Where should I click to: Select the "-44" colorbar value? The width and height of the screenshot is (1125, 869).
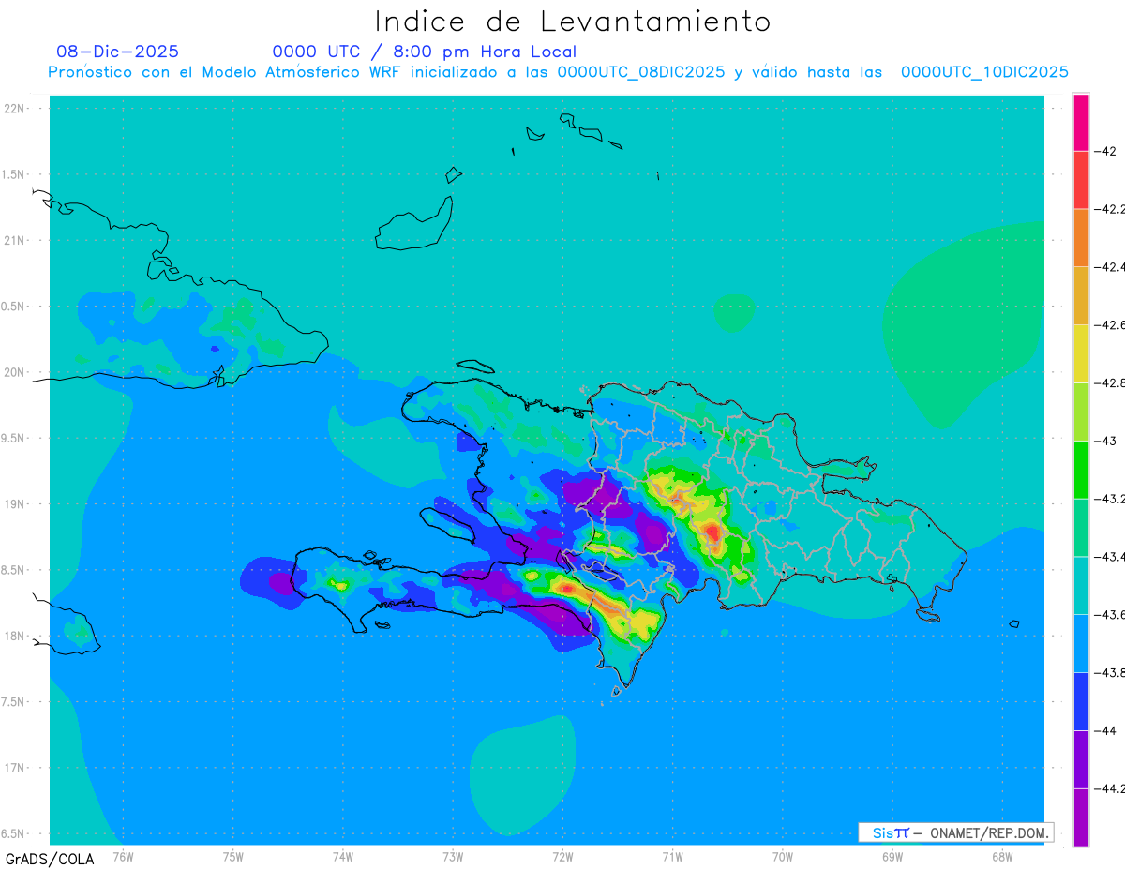tap(1104, 730)
